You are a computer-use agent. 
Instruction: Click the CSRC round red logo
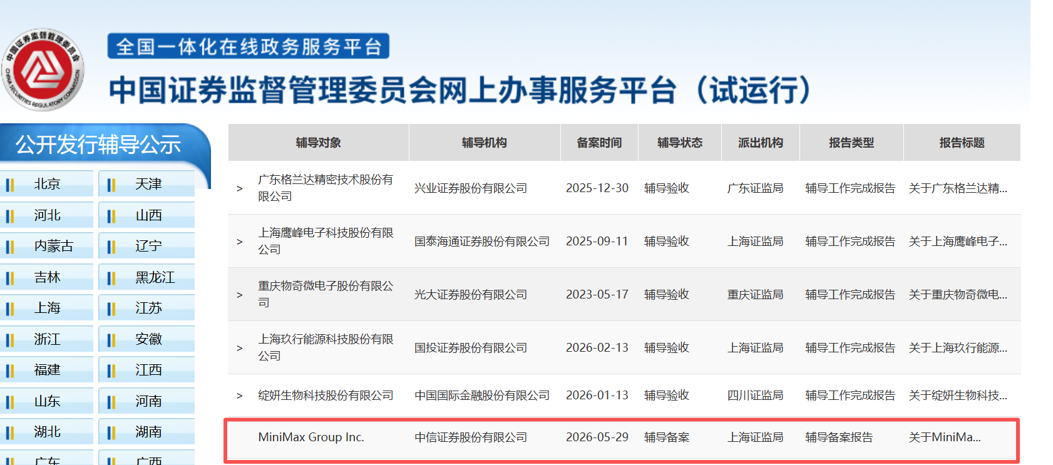point(43,69)
